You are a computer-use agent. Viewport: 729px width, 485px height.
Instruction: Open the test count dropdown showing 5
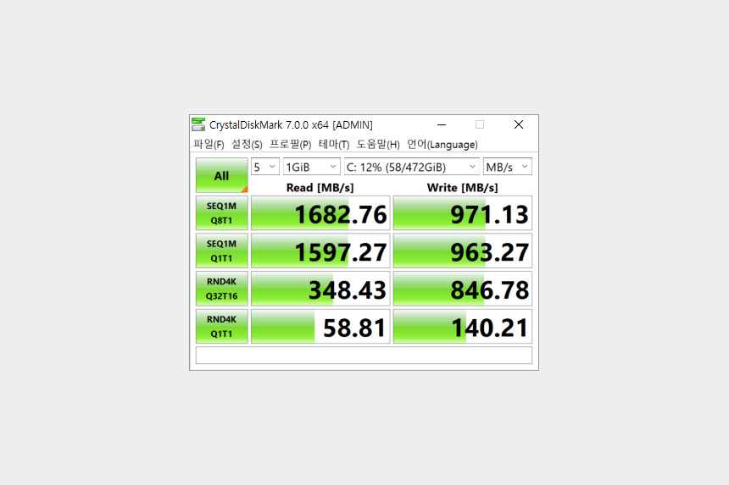(x=265, y=167)
